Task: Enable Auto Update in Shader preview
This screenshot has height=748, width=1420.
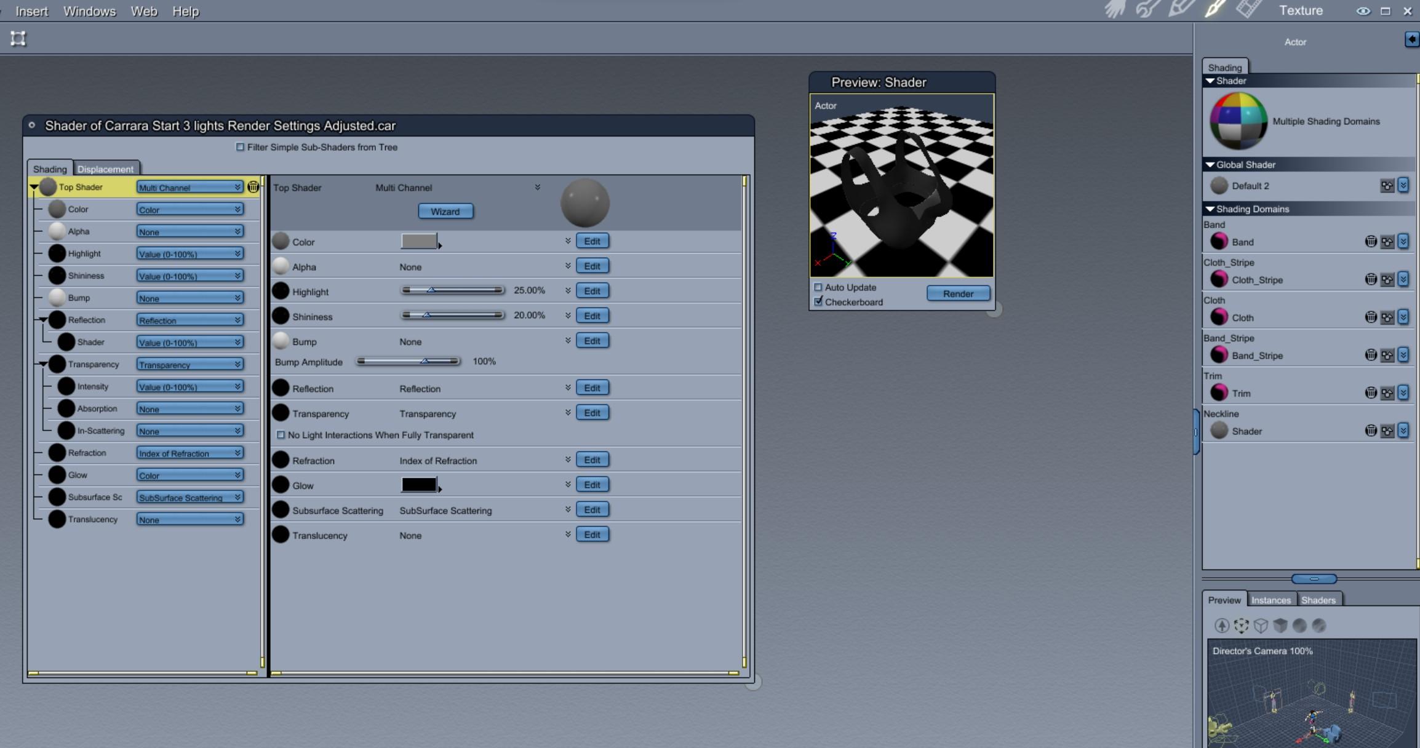Action: click(x=818, y=287)
